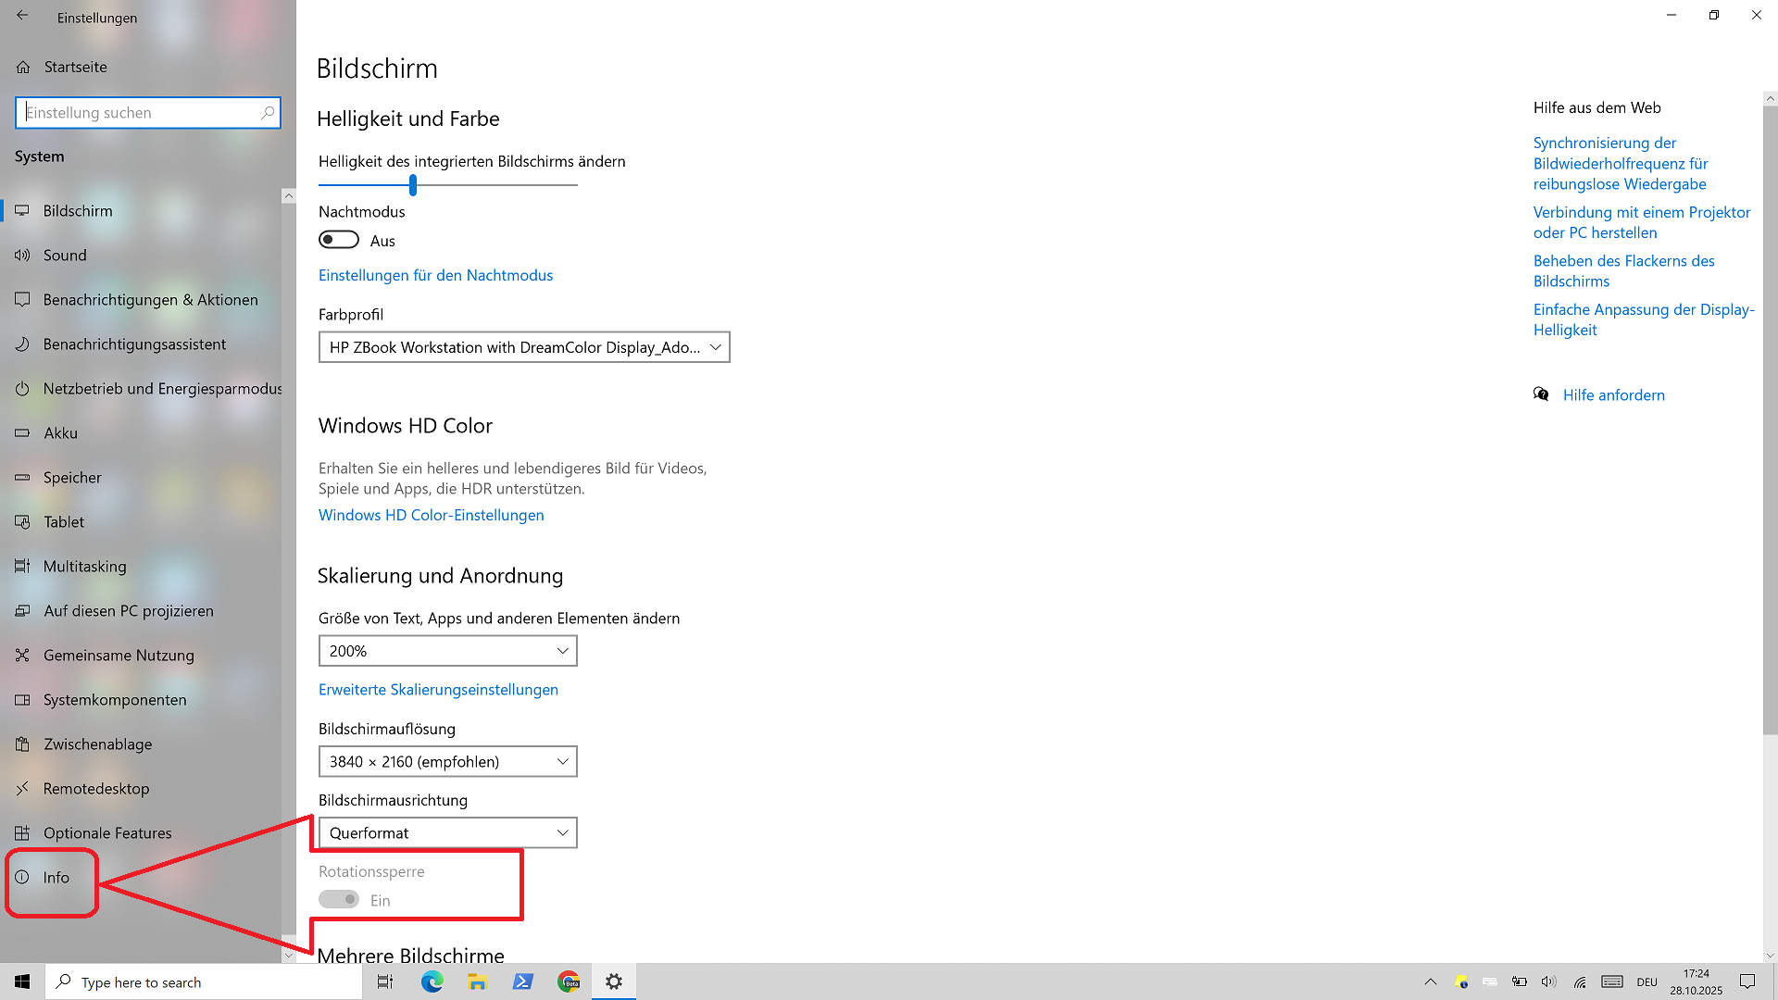Screen dimensions: 1778x1000
Task: Turn on the Nachtmodus toggle
Action: pos(339,240)
